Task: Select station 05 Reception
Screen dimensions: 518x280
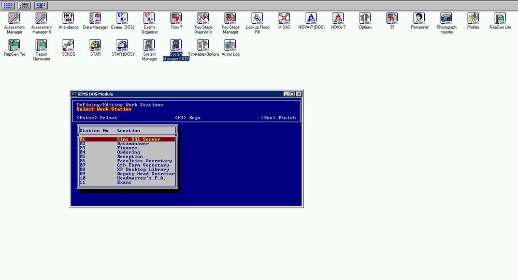Action: [x=127, y=157]
